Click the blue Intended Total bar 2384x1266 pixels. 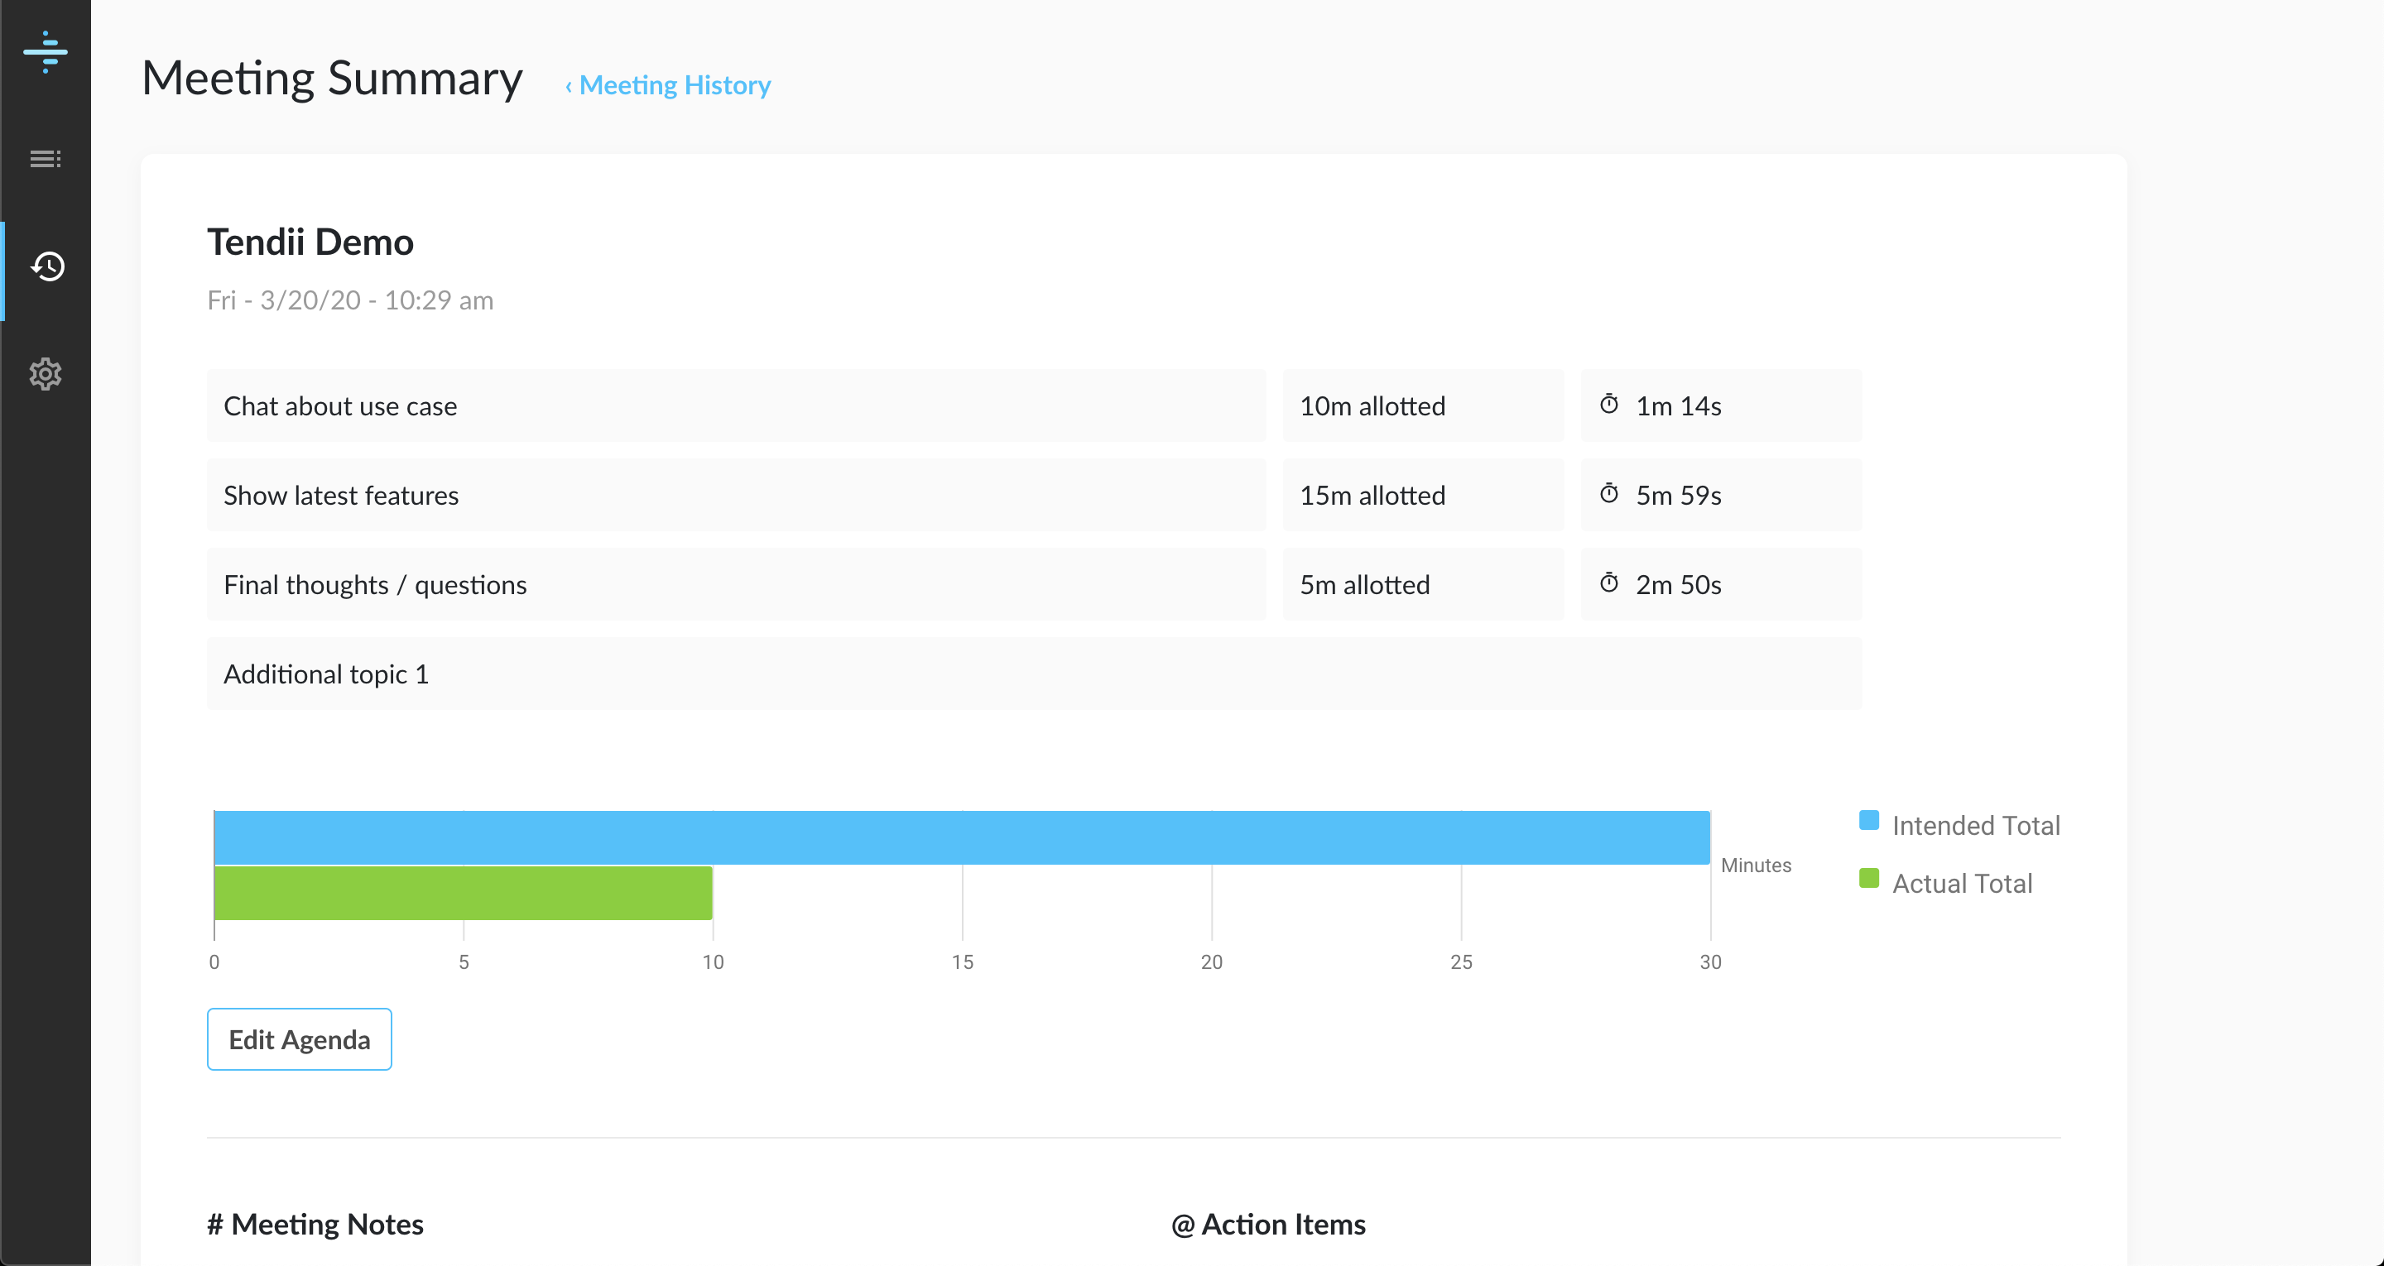(962, 837)
